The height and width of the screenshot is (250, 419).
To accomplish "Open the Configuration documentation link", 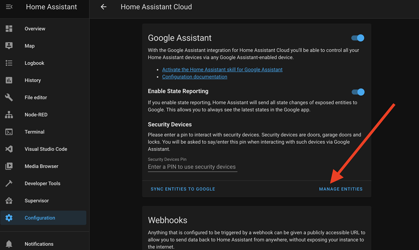I will [x=194, y=77].
